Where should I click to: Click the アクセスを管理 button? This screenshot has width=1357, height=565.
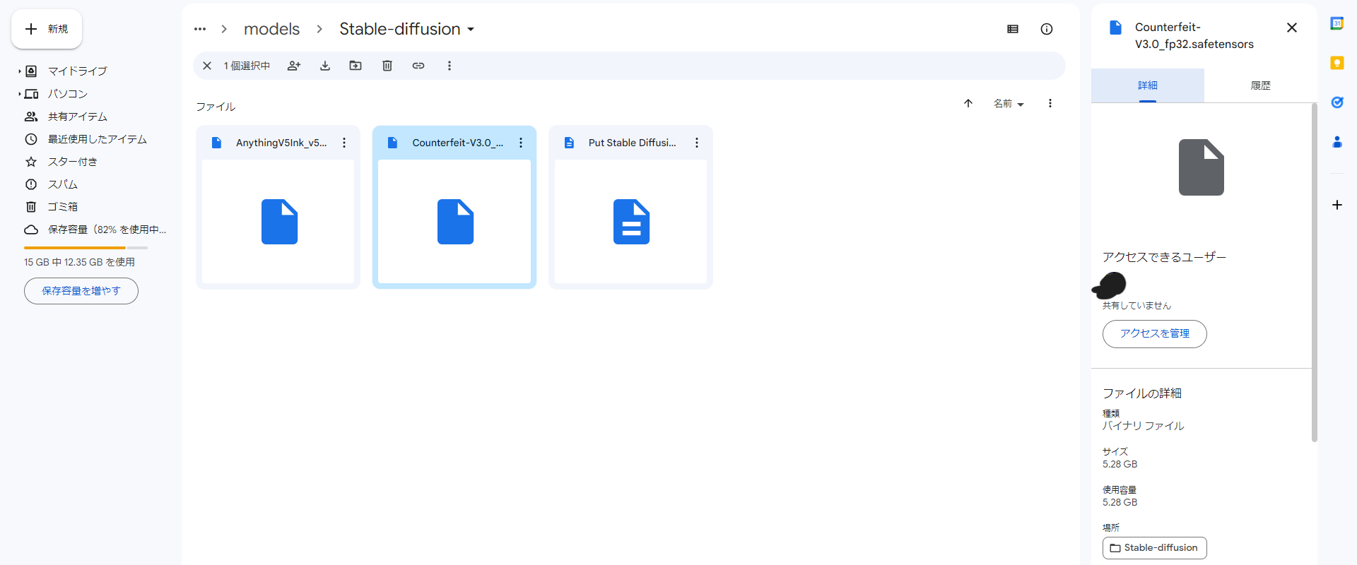[x=1155, y=334]
